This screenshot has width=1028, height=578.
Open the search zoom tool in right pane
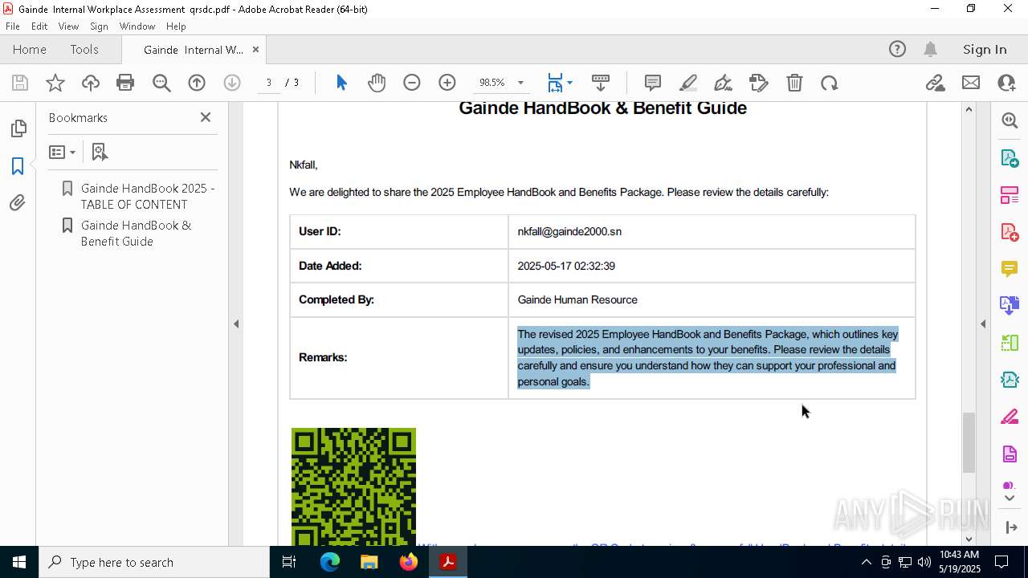1010,120
